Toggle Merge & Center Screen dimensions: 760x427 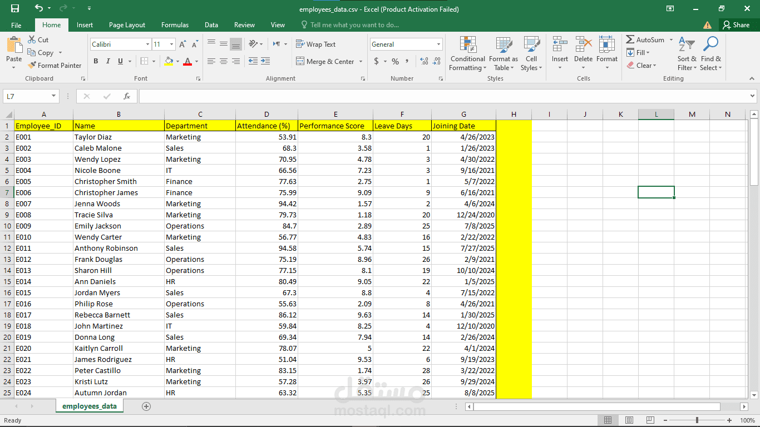[325, 61]
